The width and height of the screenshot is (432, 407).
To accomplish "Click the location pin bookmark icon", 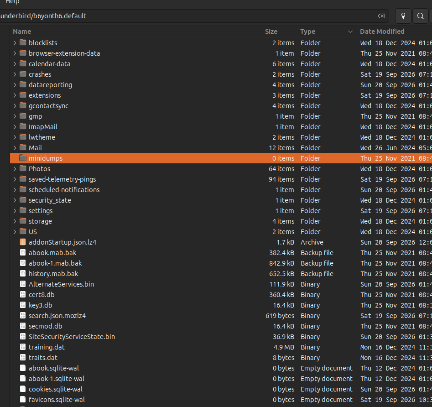I will tap(403, 16).
